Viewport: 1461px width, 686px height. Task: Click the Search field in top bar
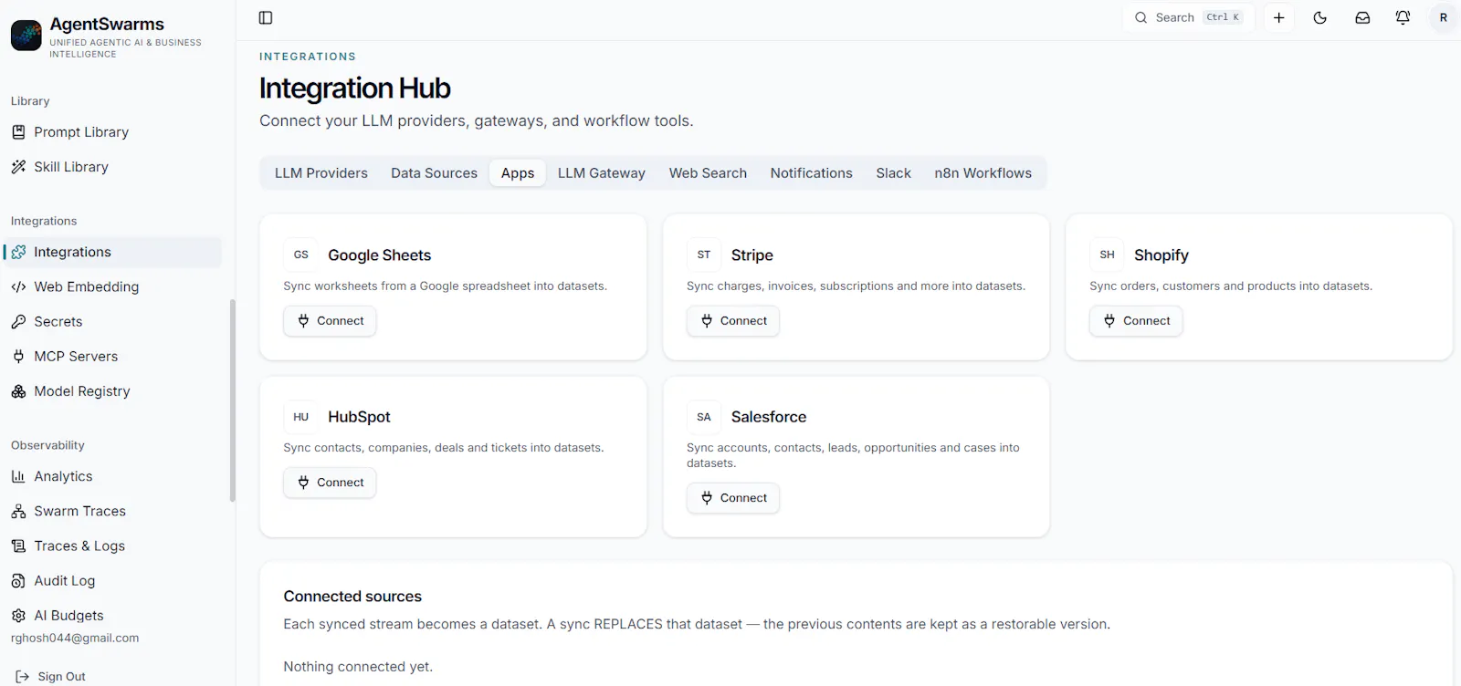pyautogui.click(x=1188, y=17)
